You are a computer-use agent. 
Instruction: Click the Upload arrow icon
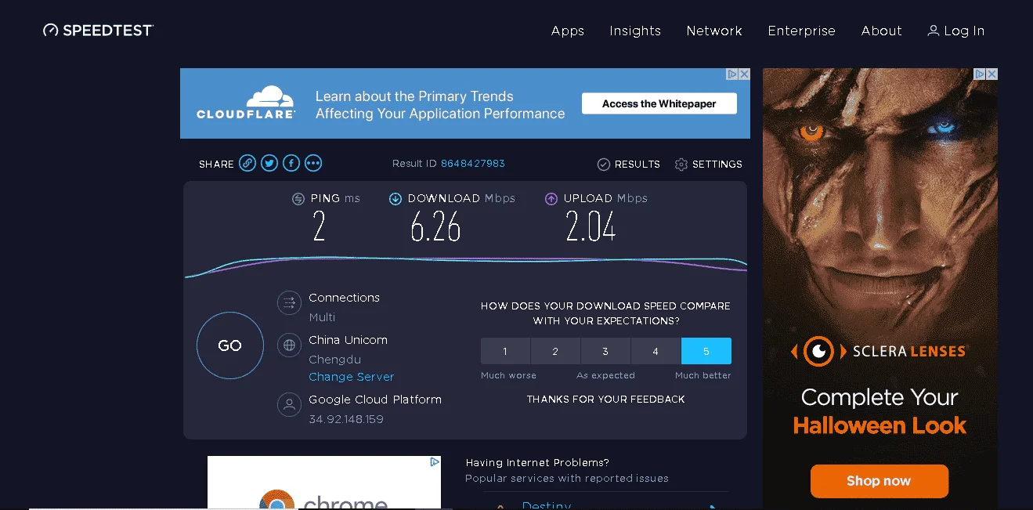(551, 199)
